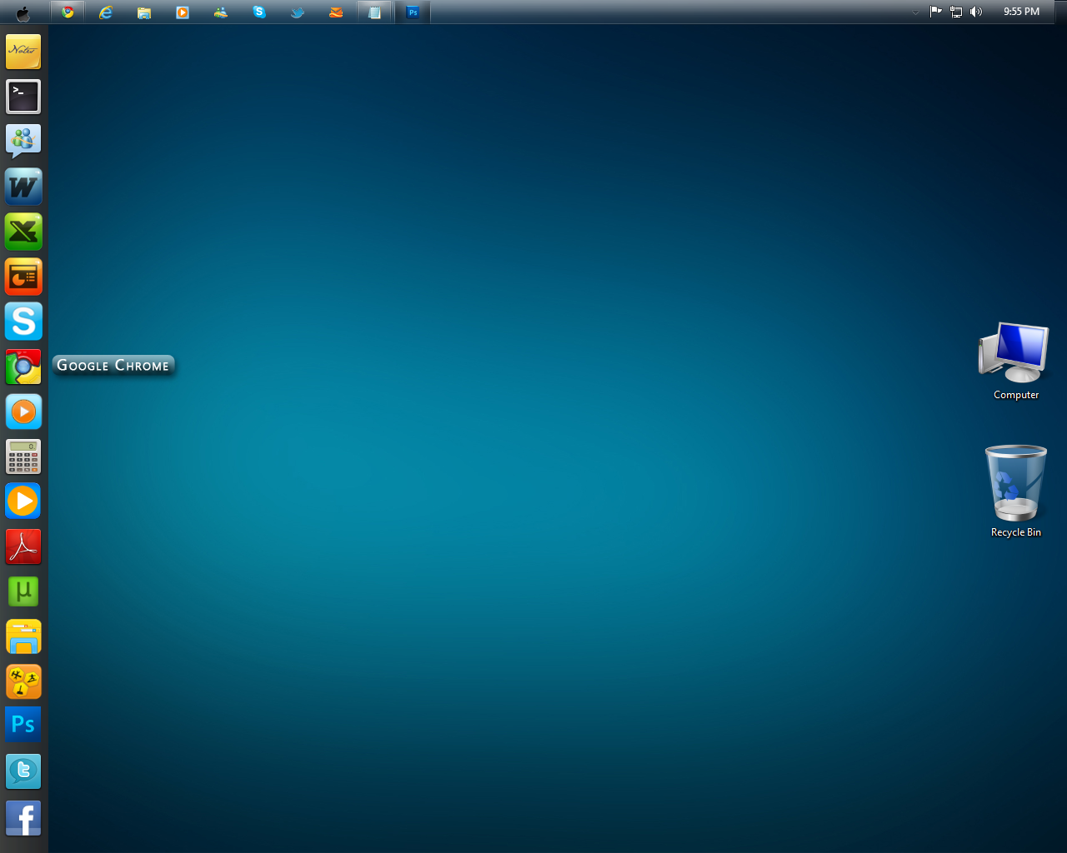Launch Skype from the left dock
This screenshot has height=853, width=1067.
coord(23,321)
